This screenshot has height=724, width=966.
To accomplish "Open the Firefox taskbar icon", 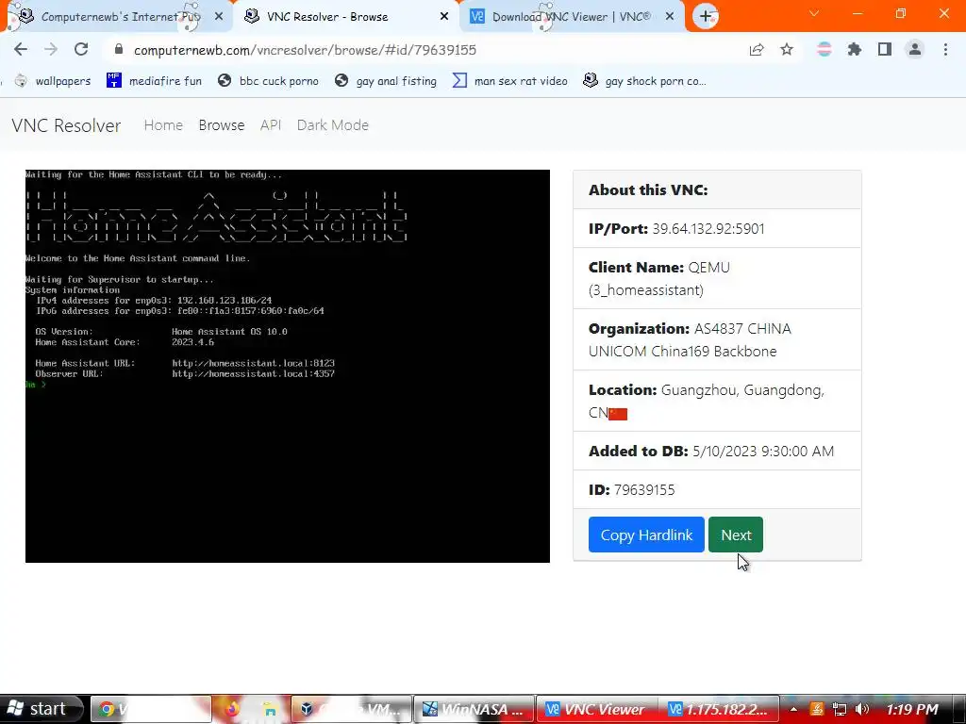I will click(232, 709).
